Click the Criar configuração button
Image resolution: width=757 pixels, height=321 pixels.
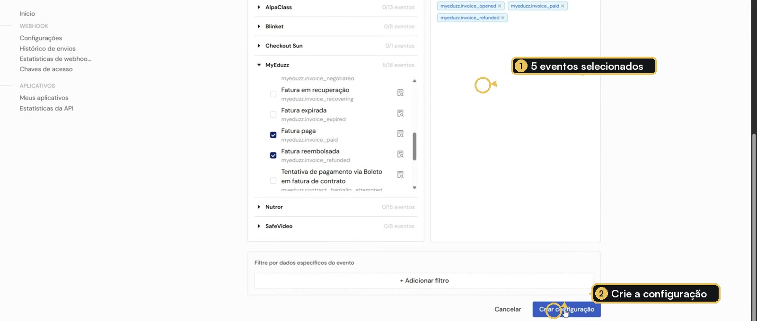566,309
